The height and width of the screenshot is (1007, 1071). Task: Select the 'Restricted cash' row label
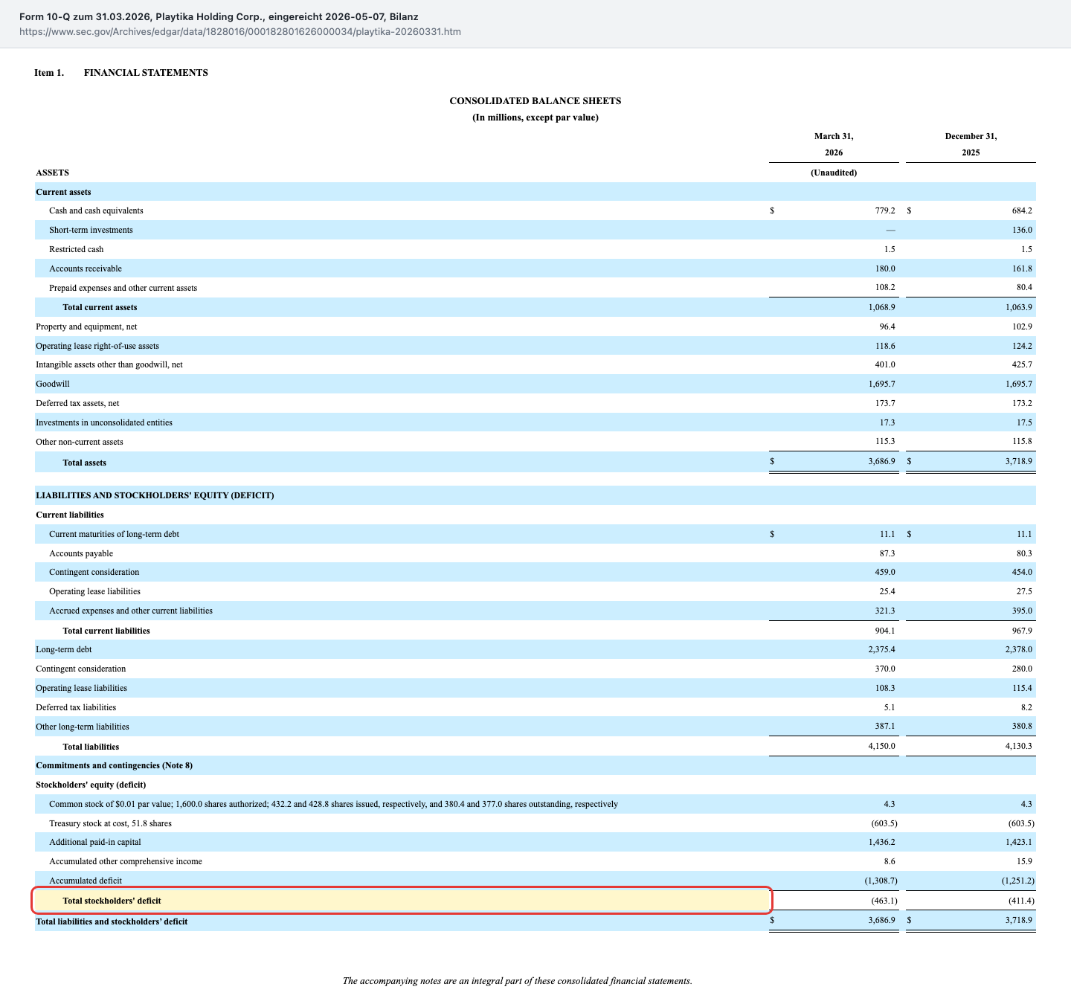77,249
